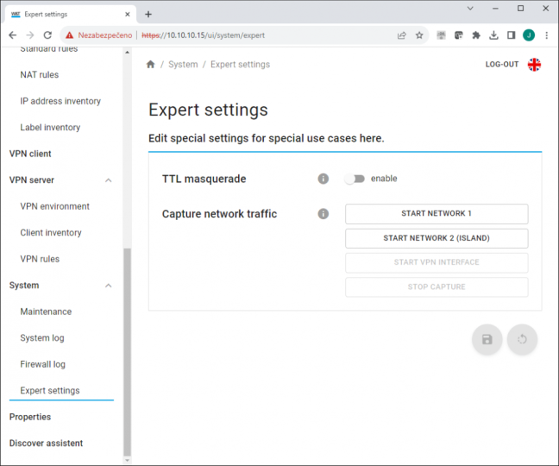Click the home breadcrumb icon
Screen dimensions: 559x466
coord(150,64)
